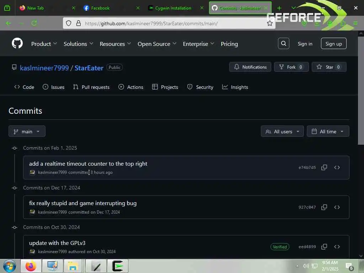
Task: Open a new browser tab with plus
Action: pos(279,8)
